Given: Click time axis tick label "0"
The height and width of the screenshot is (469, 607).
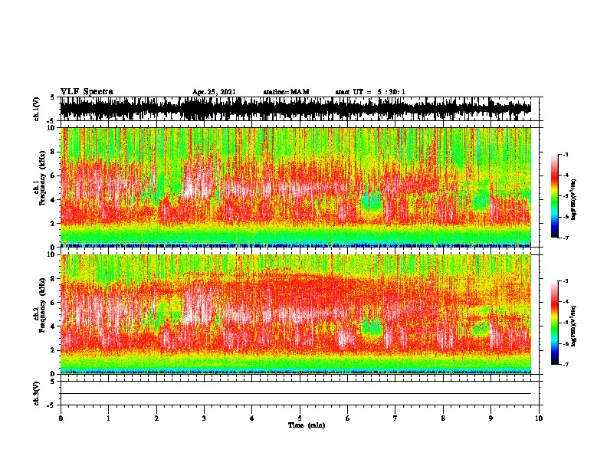Looking at the screenshot, I should (61, 418).
